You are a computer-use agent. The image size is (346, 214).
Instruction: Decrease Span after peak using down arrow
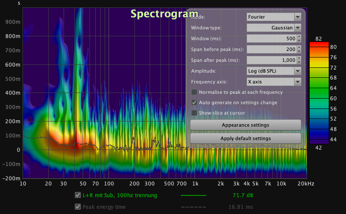(x=298, y=62)
